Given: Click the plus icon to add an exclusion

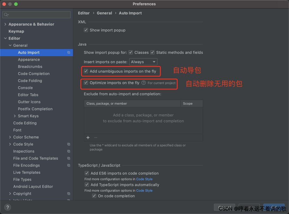Looking at the screenshot, I should click(x=88, y=138).
